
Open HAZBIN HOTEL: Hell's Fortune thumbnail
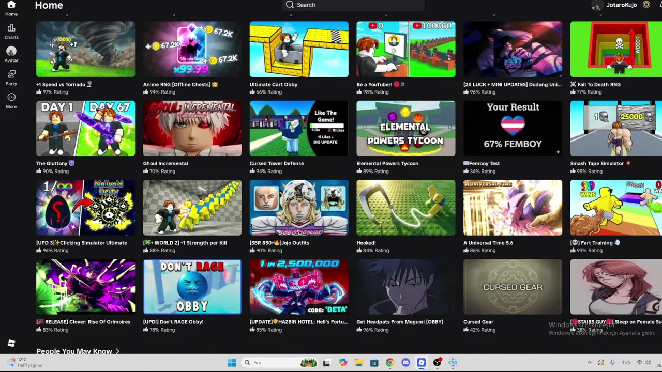point(299,287)
